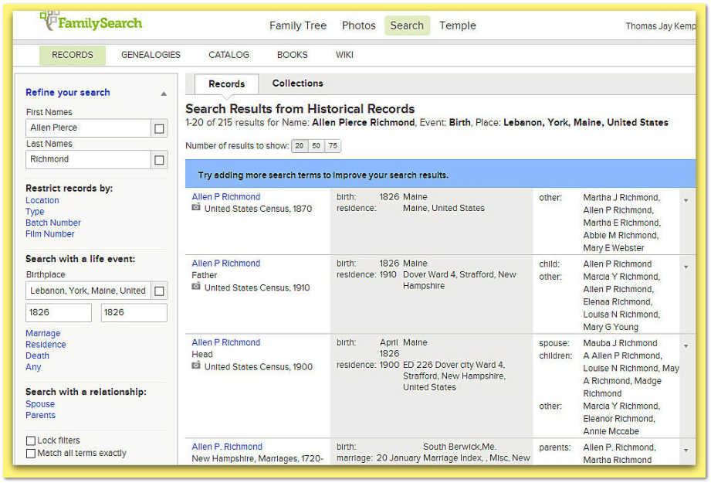Toggle exact-match checkbox for Last Names

159,160
